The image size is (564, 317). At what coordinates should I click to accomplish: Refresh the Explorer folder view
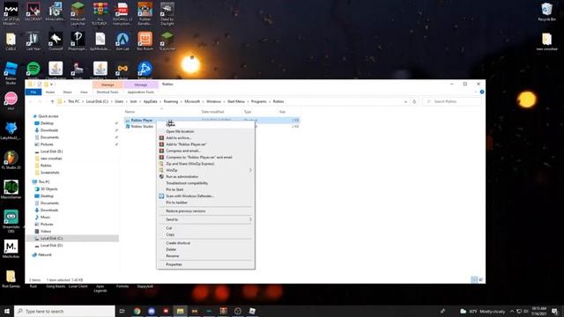pyautogui.click(x=414, y=102)
